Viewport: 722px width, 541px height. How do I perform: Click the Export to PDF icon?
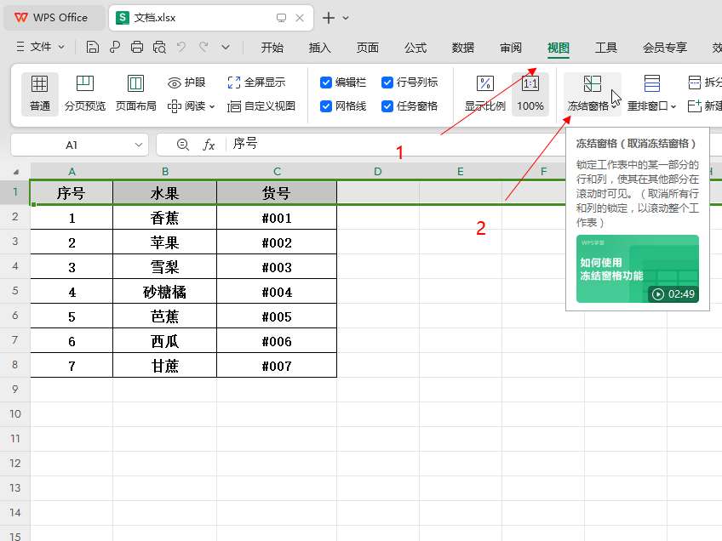point(115,47)
